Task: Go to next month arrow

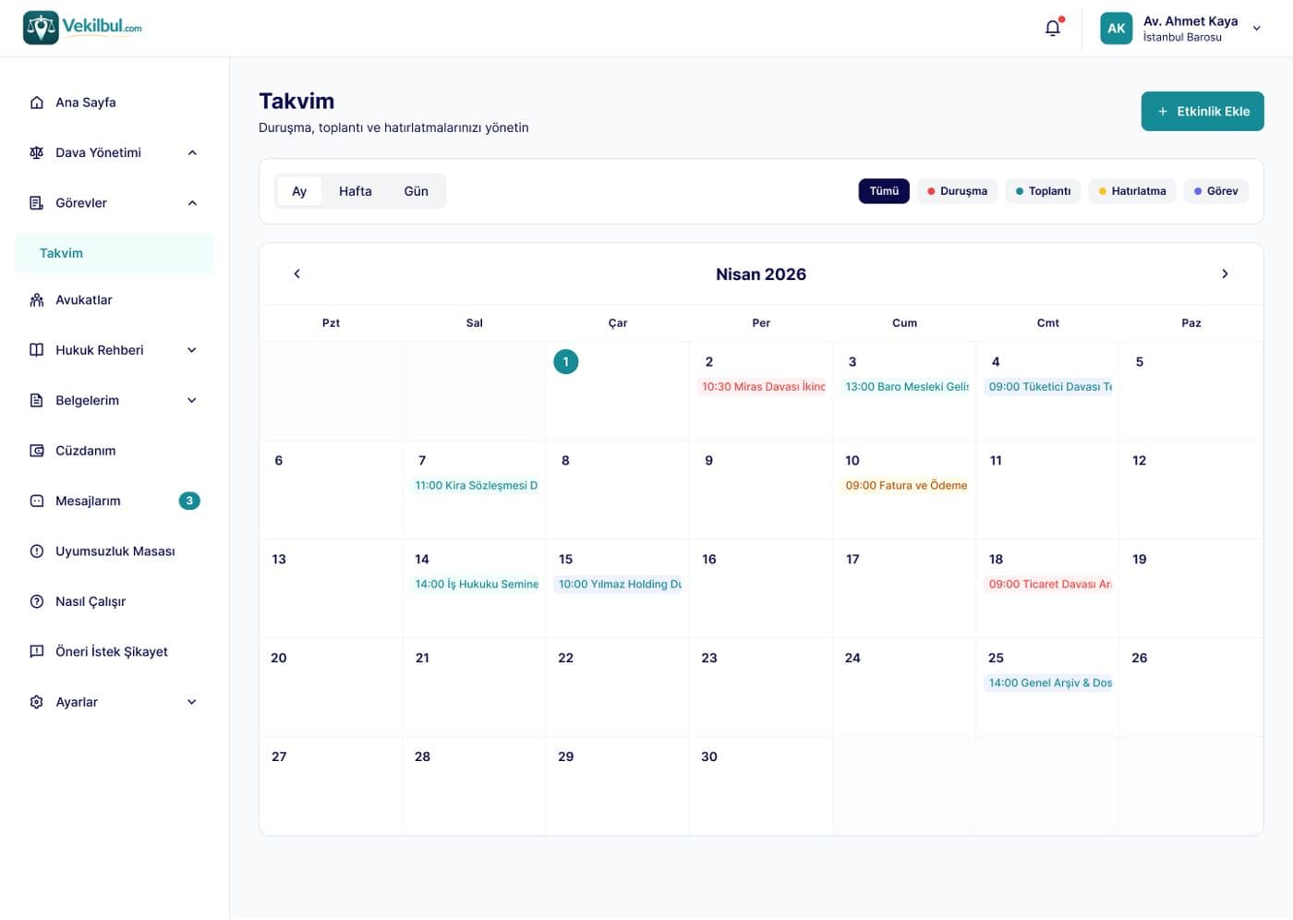Action: point(1225,273)
